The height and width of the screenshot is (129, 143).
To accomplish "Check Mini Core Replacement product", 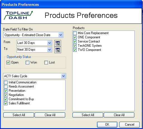I will point(75,33).
